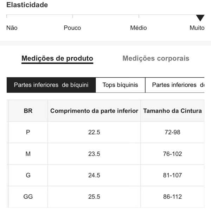Viewport: 211px width, 211px height.
Task: Select size G row label
Action: pos(28,175)
